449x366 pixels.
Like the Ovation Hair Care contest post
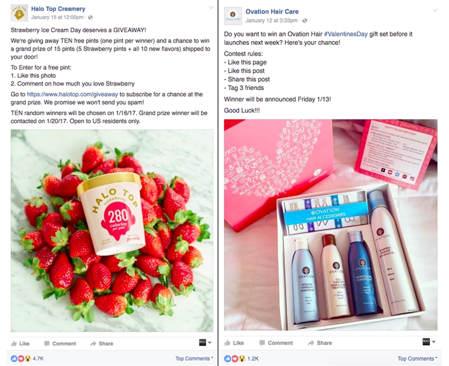pos(234,343)
